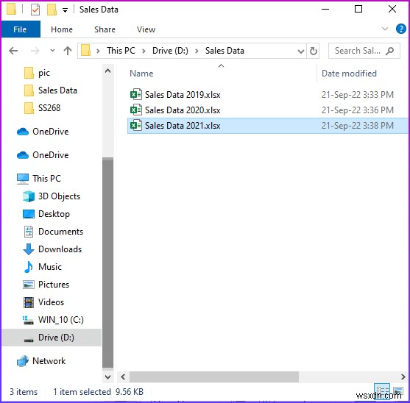Sort by the Name column header

pyautogui.click(x=141, y=74)
